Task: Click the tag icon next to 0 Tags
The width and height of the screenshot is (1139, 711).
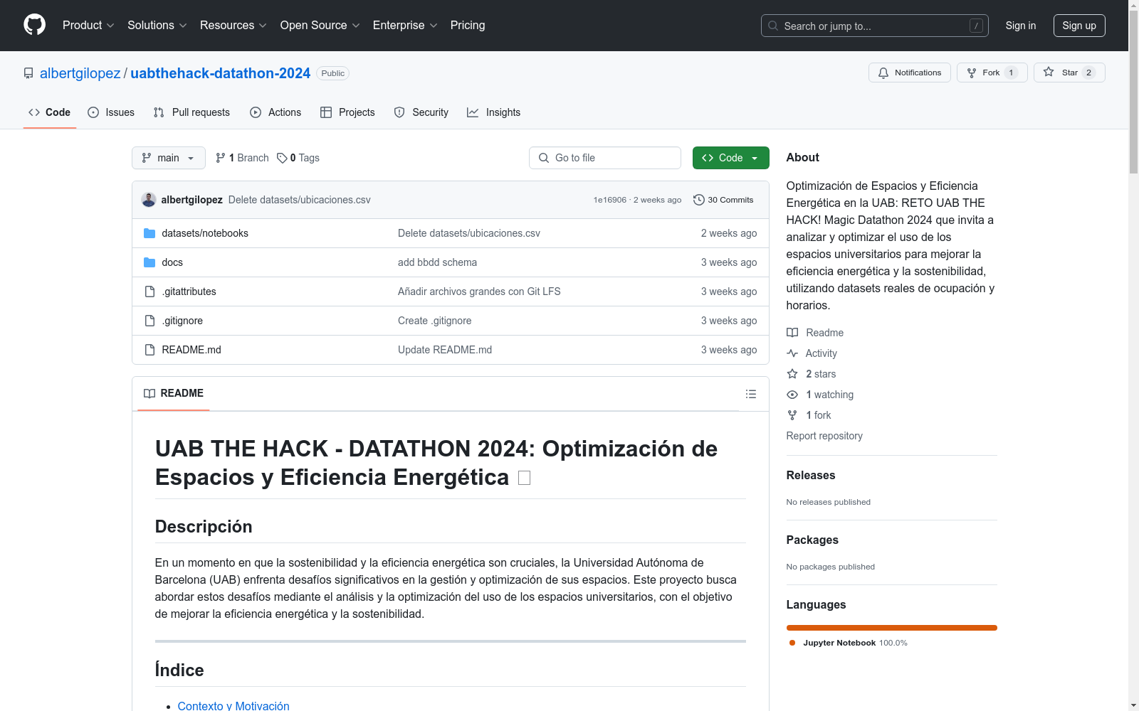Action: (282, 158)
